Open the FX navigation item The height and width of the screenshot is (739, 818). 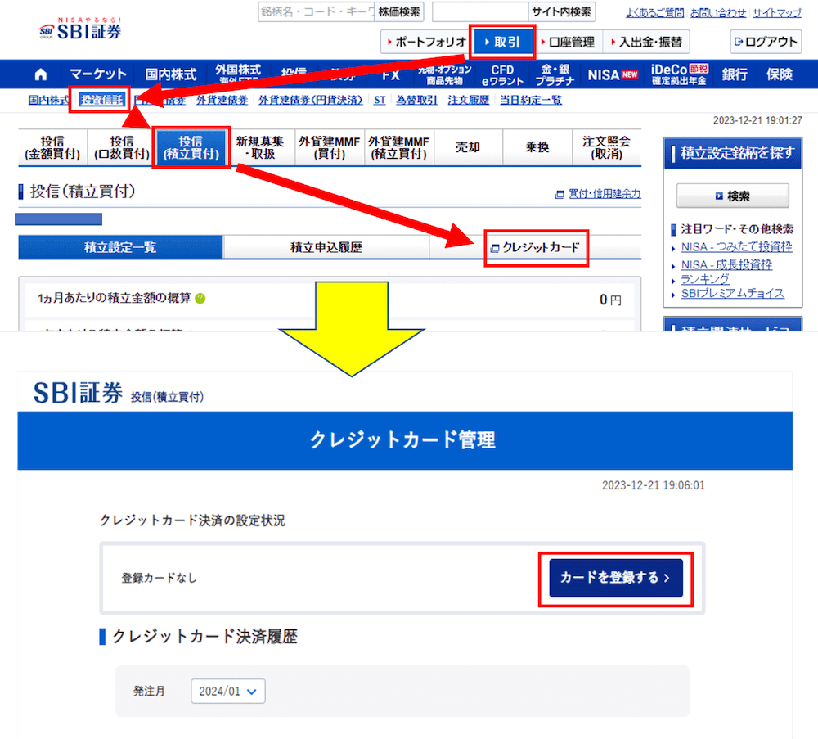coord(391,74)
